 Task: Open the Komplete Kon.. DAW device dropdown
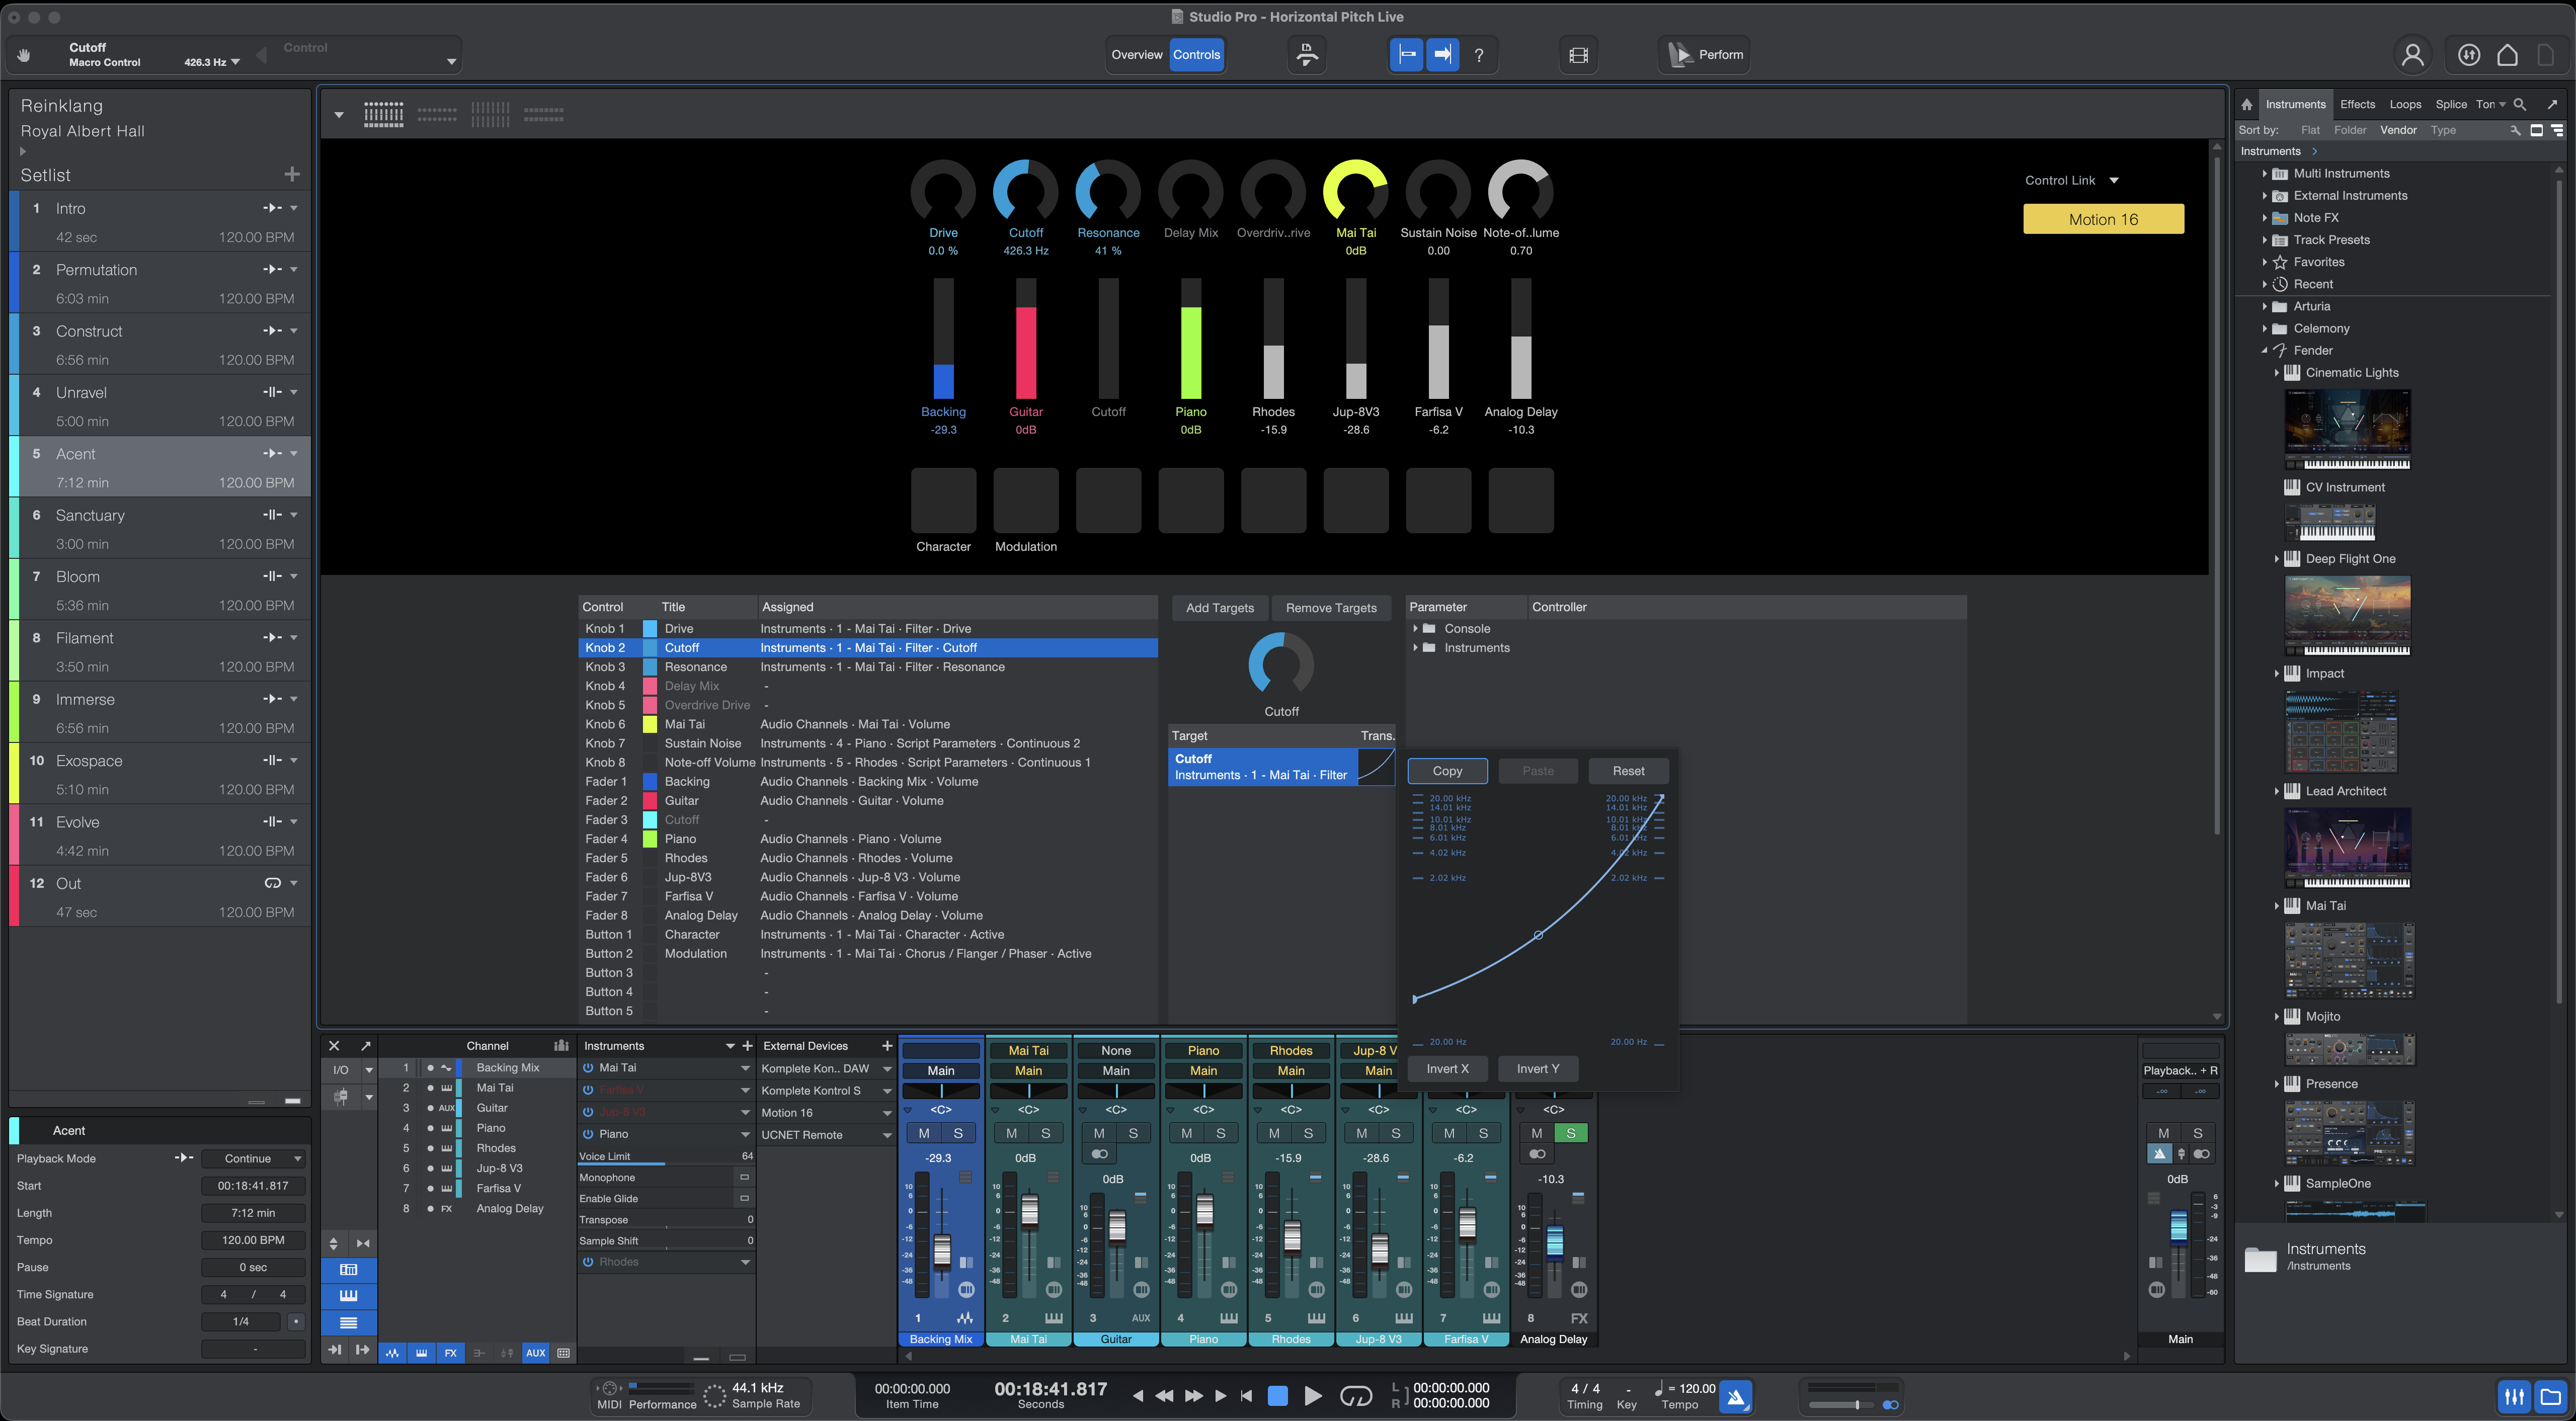[x=887, y=1069]
